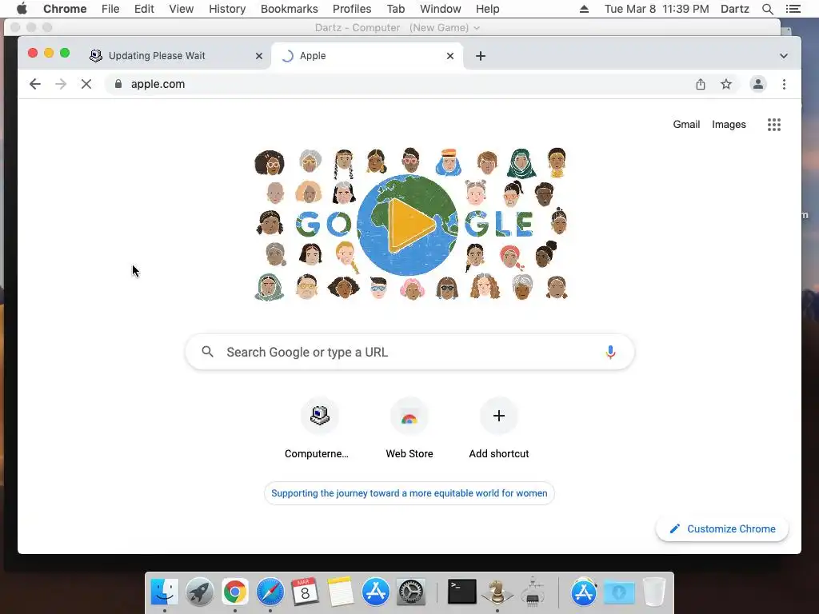Click the date and time in menu bar
819x614 pixels.
(657, 9)
